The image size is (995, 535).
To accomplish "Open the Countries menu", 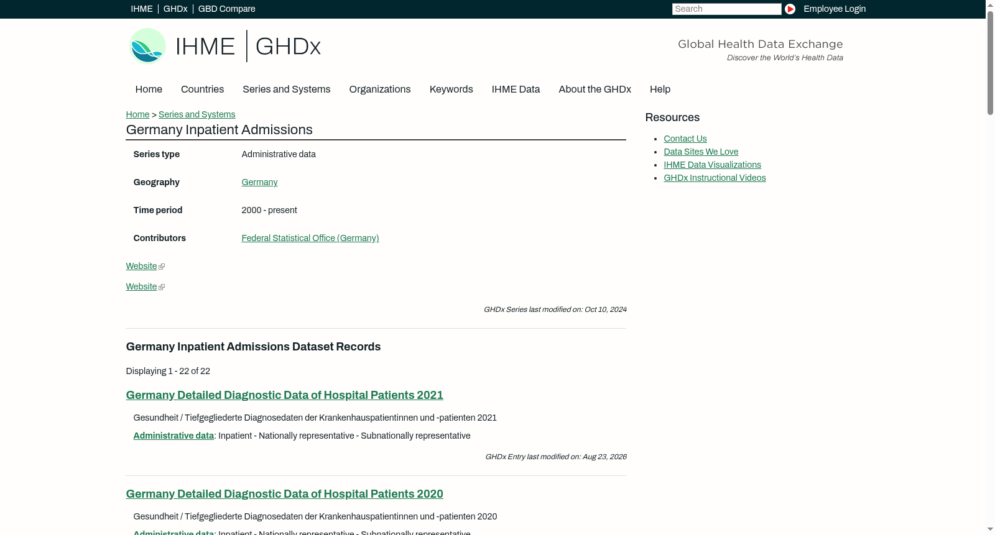I will coord(202,89).
